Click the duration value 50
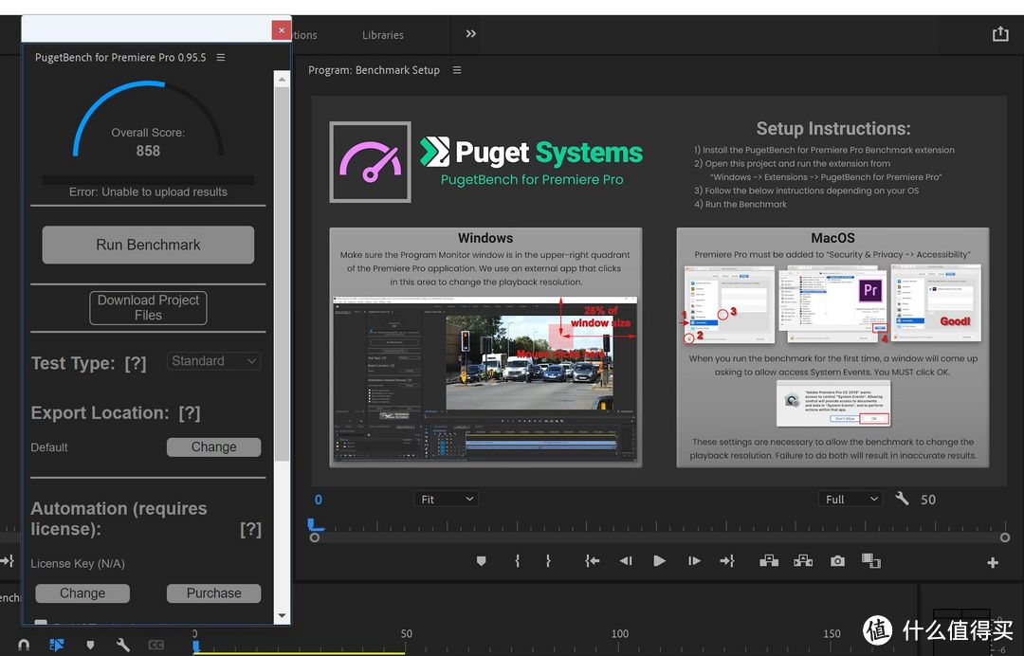This screenshot has width=1024, height=656. coord(928,500)
